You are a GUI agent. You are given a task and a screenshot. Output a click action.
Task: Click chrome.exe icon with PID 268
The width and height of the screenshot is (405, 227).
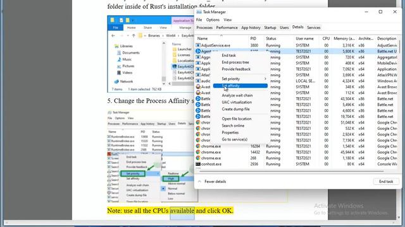[198, 158]
